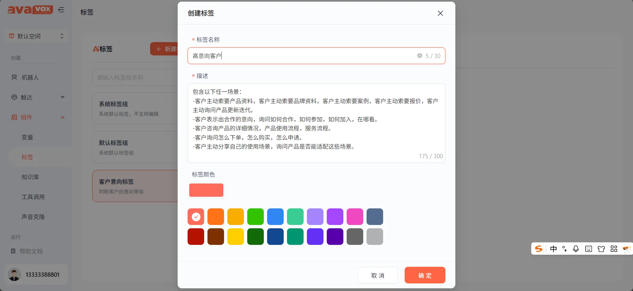
Task: Toggle Chinese/English mode in IME toolbar
Action: pyautogui.click(x=553, y=249)
